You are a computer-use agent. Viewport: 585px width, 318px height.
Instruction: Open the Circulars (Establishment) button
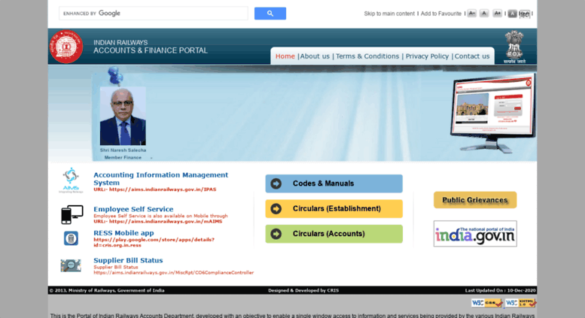tap(334, 208)
